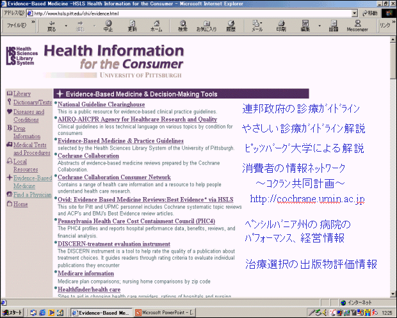Click the Print (印刷) toolbar icon
Screen dimensions: 397x318
point(281,26)
